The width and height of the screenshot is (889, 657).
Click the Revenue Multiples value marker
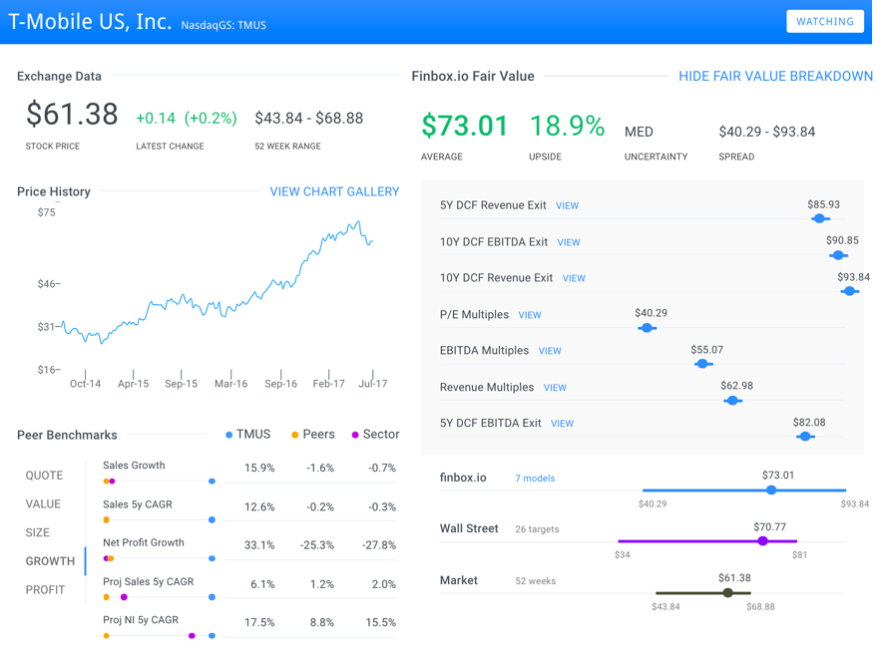pyautogui.click(x=732, y=401)
